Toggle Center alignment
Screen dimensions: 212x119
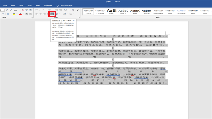click(41, 14)
